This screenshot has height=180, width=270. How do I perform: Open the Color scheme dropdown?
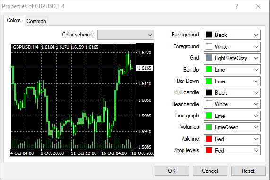point(126,35)
